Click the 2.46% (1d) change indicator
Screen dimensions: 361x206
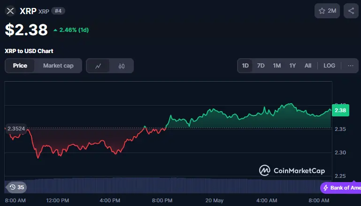click(71, 30)
